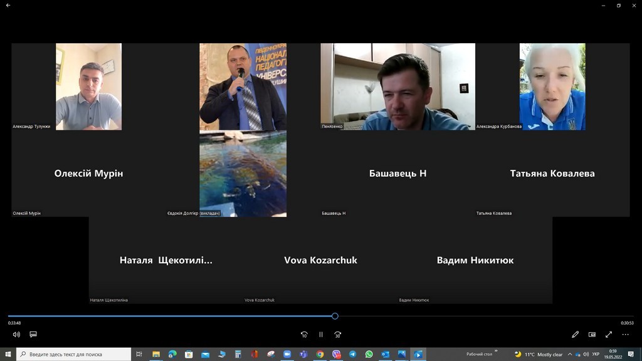Open the 11°C Mostly clear weather widget
The height and width of the screenshot is (361, 642).
tap(539, 355)
